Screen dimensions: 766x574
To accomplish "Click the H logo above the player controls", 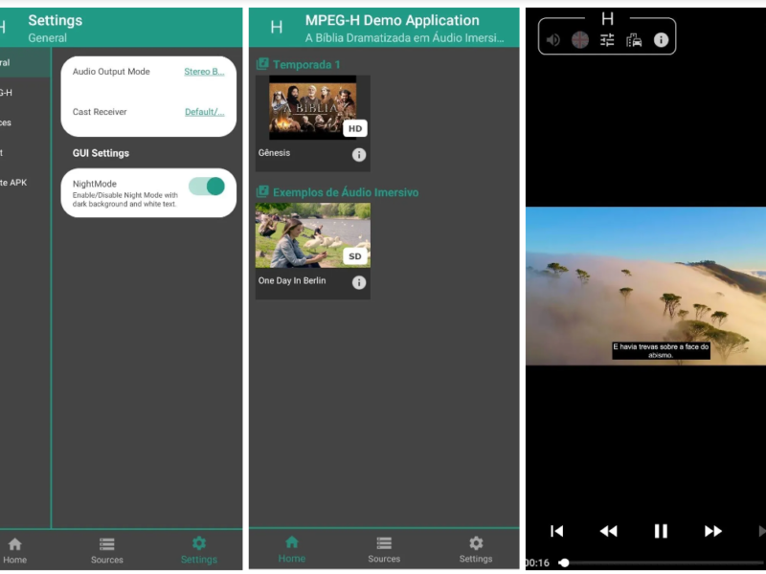I will pos(607,19).
